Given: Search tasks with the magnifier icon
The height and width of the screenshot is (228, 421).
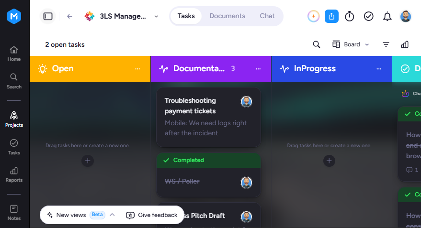Looking at the screenshot, I should tap(316, 44).
